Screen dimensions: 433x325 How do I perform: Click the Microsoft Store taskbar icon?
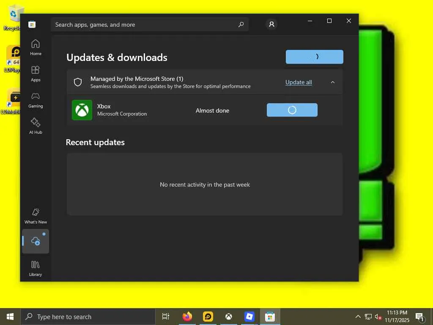(x=270, y=317)
